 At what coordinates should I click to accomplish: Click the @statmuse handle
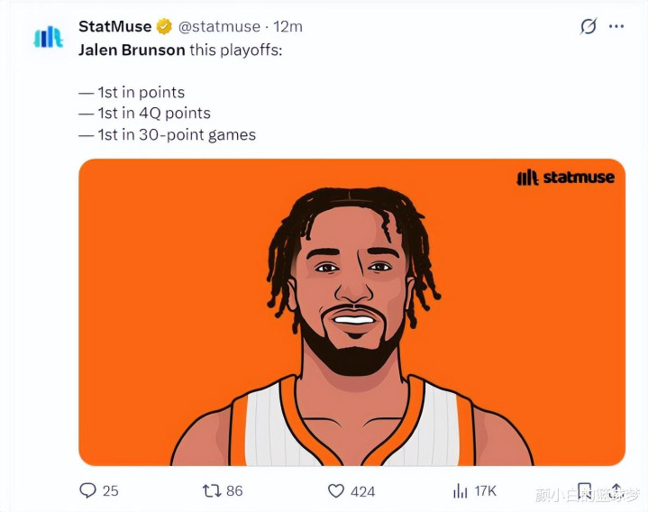click(219, 26)
